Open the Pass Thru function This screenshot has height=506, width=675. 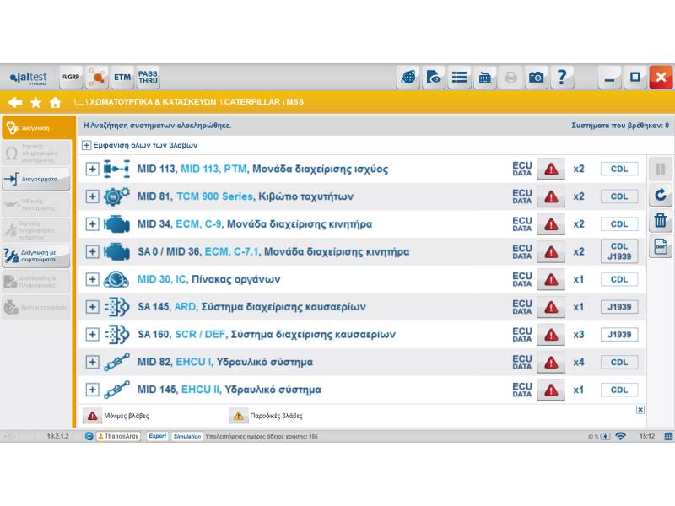148,78
